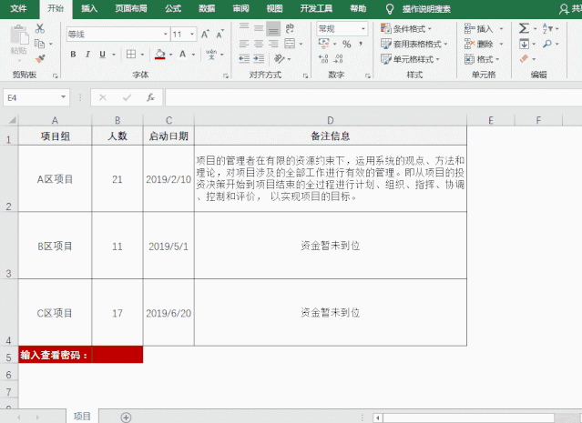The width and height of the screenshot is (582, 423).
Task: Expand the number format 常规 dropdown
Action: pos(364,29)
